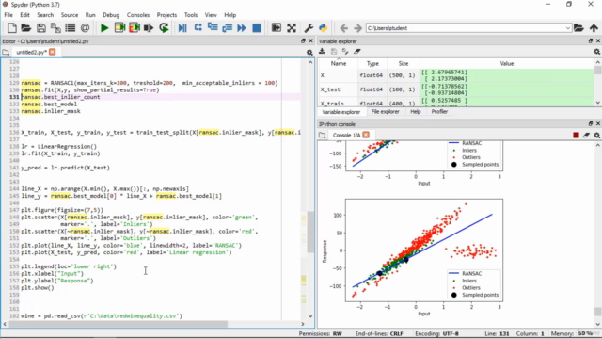602x339 pixels.
Task: Save all open files
Action: (x=55, y=28)
